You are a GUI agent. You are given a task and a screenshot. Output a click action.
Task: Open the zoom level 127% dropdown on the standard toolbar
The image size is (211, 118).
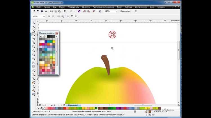116,11
